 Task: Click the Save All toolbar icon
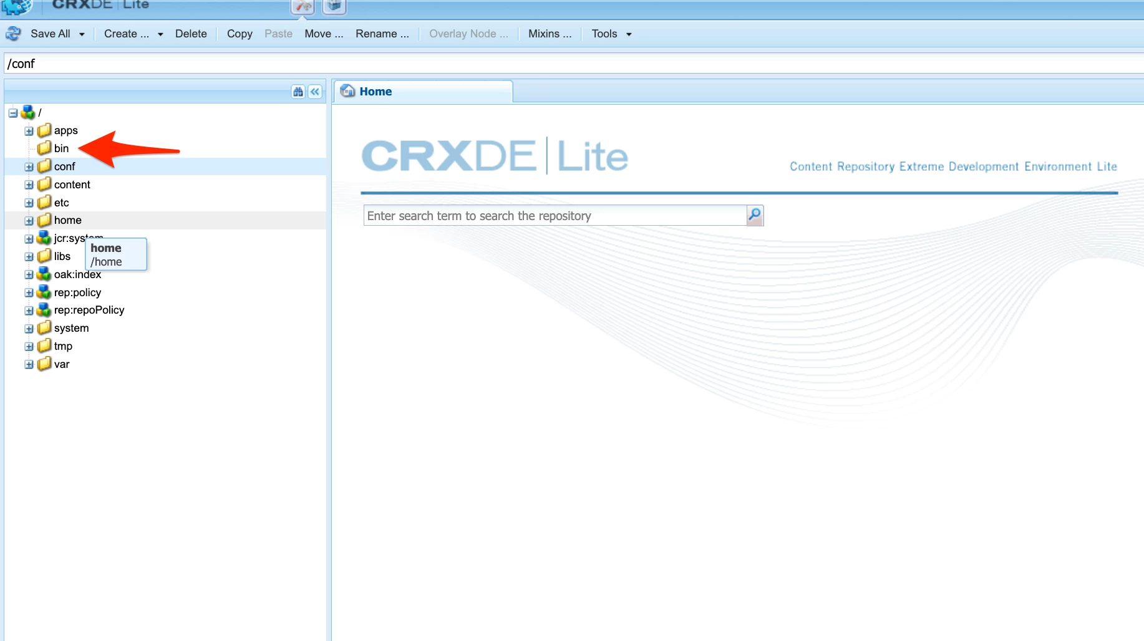pyautogui.click(x=13, y=34)
